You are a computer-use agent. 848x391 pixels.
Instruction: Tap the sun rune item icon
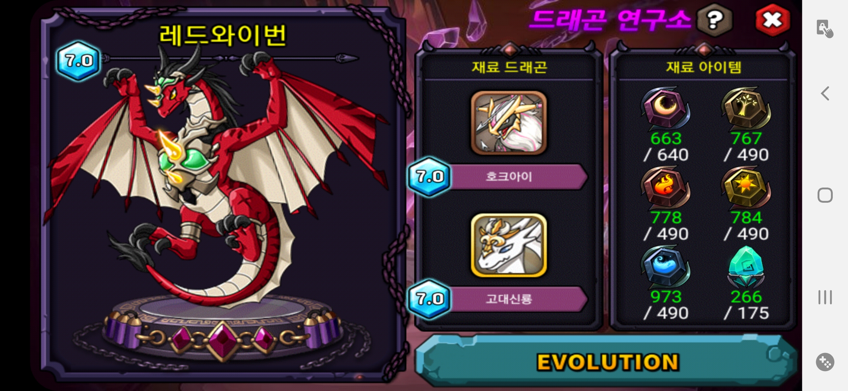tap(746, 188)
